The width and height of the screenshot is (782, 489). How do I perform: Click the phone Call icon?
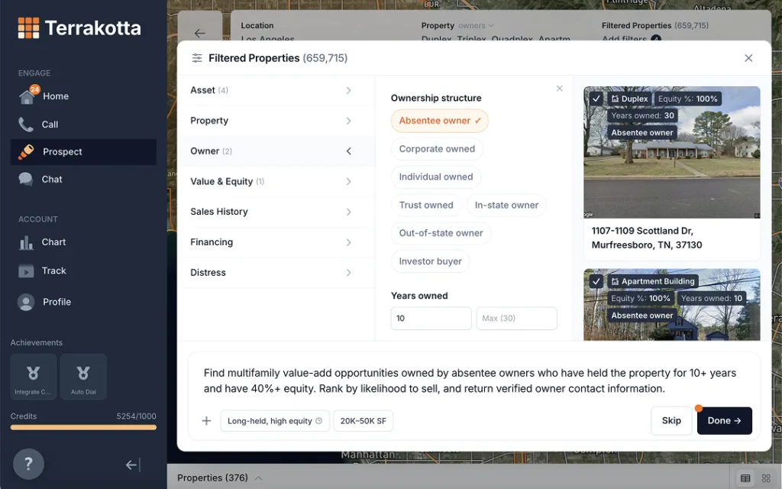click(25, 125)
